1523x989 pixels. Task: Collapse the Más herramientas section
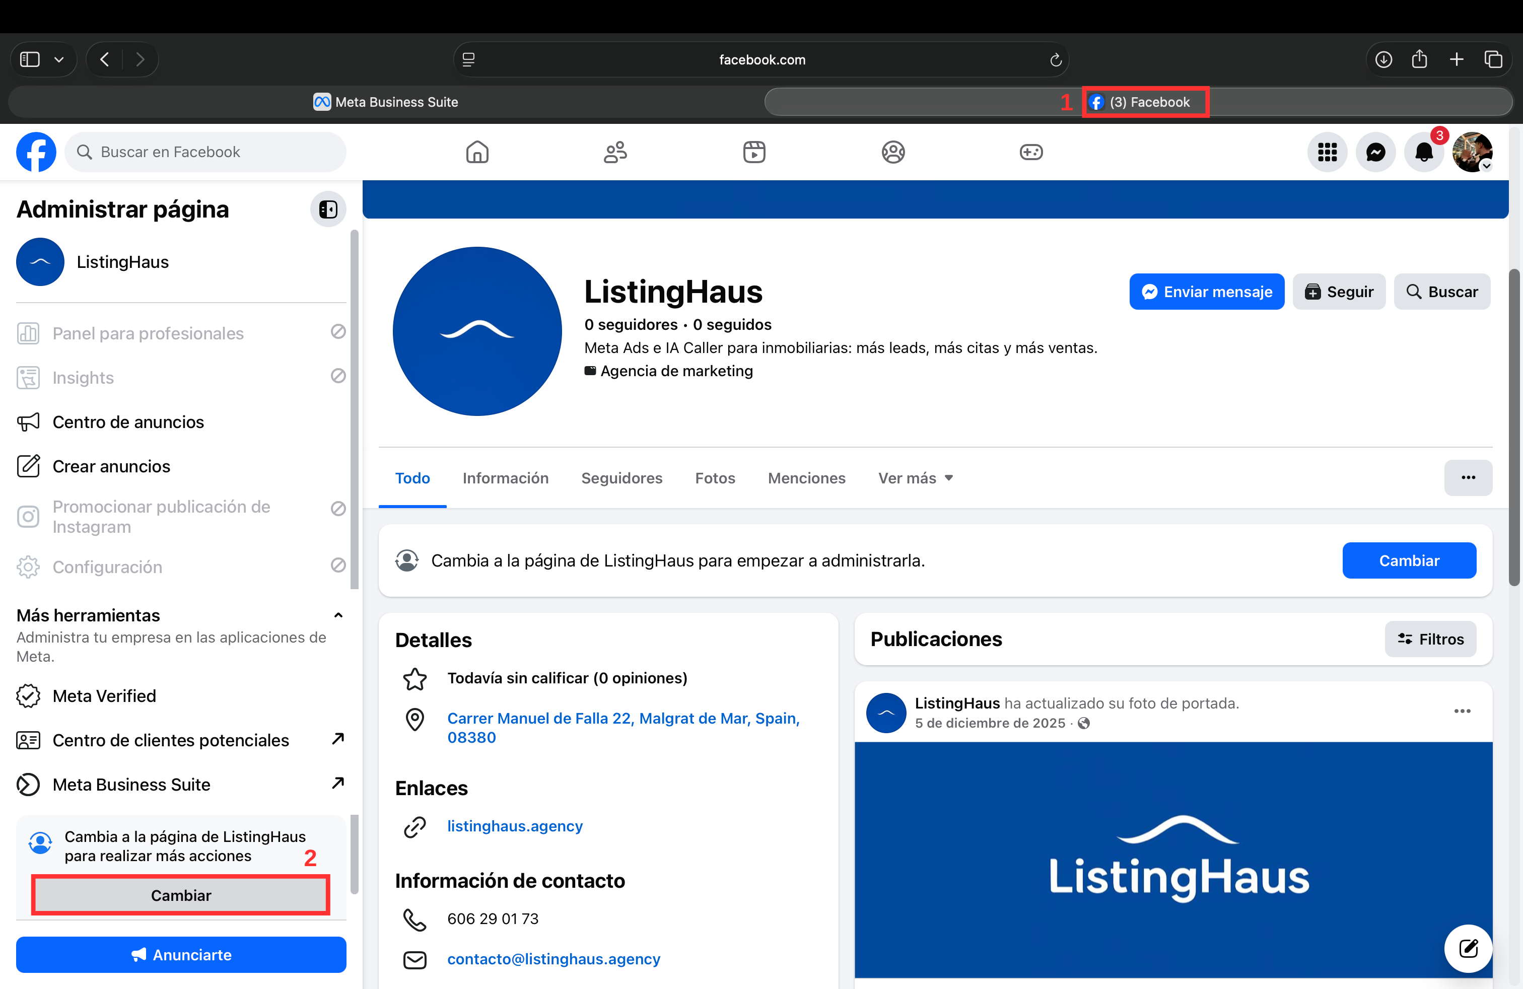coord(338,615)
